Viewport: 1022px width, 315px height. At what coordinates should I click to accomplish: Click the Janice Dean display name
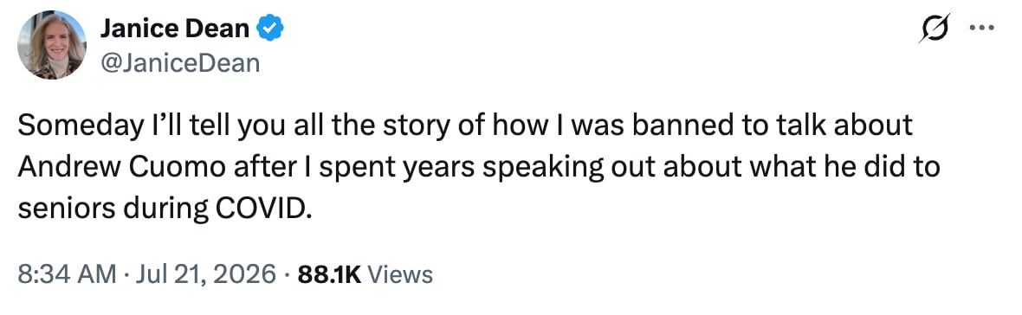pos(175,29)
